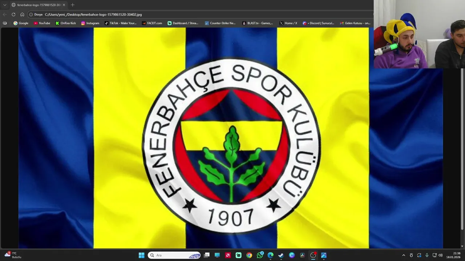Open the YouTube bookmark

[x=42, y=23]
